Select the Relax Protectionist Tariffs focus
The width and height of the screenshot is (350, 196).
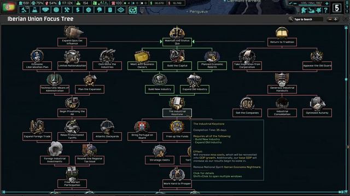pos(72,137)
